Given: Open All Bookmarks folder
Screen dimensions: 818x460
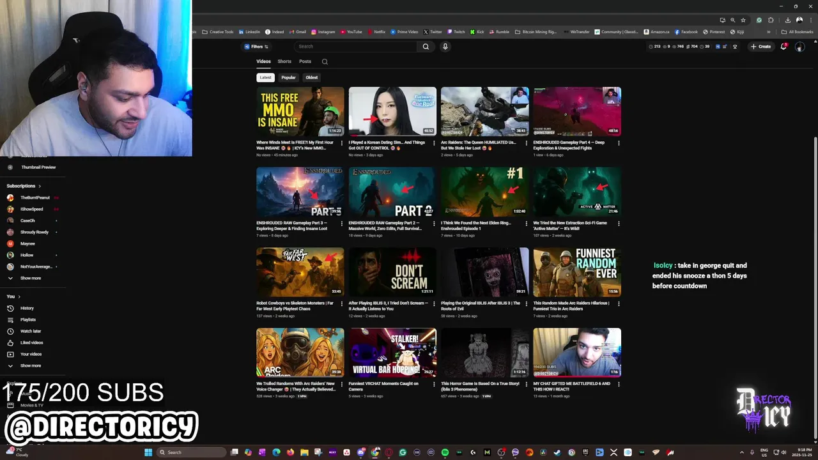Looking at the screenshot, I should tap(797, 32).
